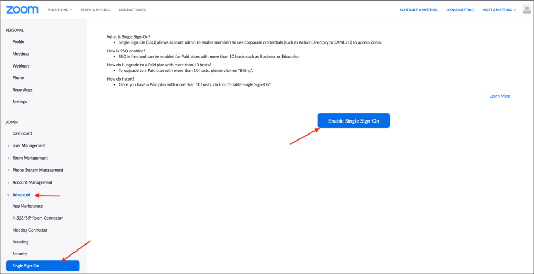Open the Learn More link

click(x=499, y=96)
